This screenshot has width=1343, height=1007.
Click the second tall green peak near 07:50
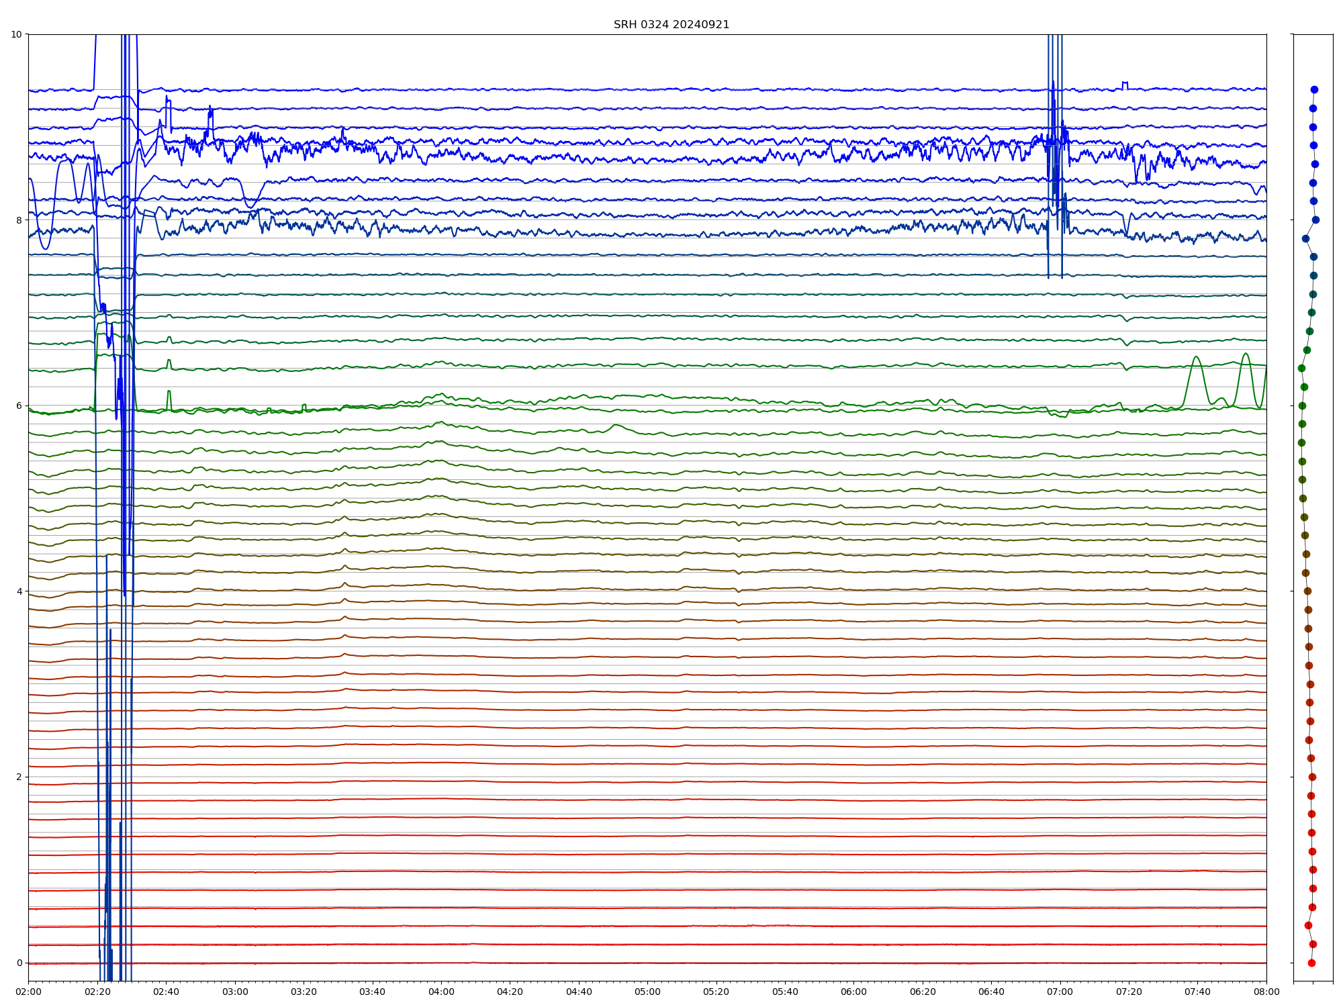coord(1246,354)
